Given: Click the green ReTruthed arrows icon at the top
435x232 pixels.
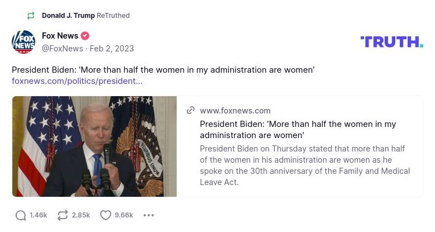Looking at the screenshot, I should click(x=31, y=16).
